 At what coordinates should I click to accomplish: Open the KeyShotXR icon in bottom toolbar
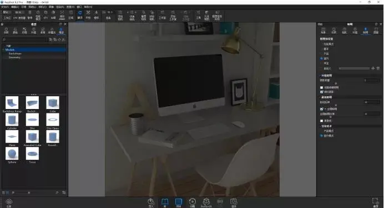click(x=206, y=202)
